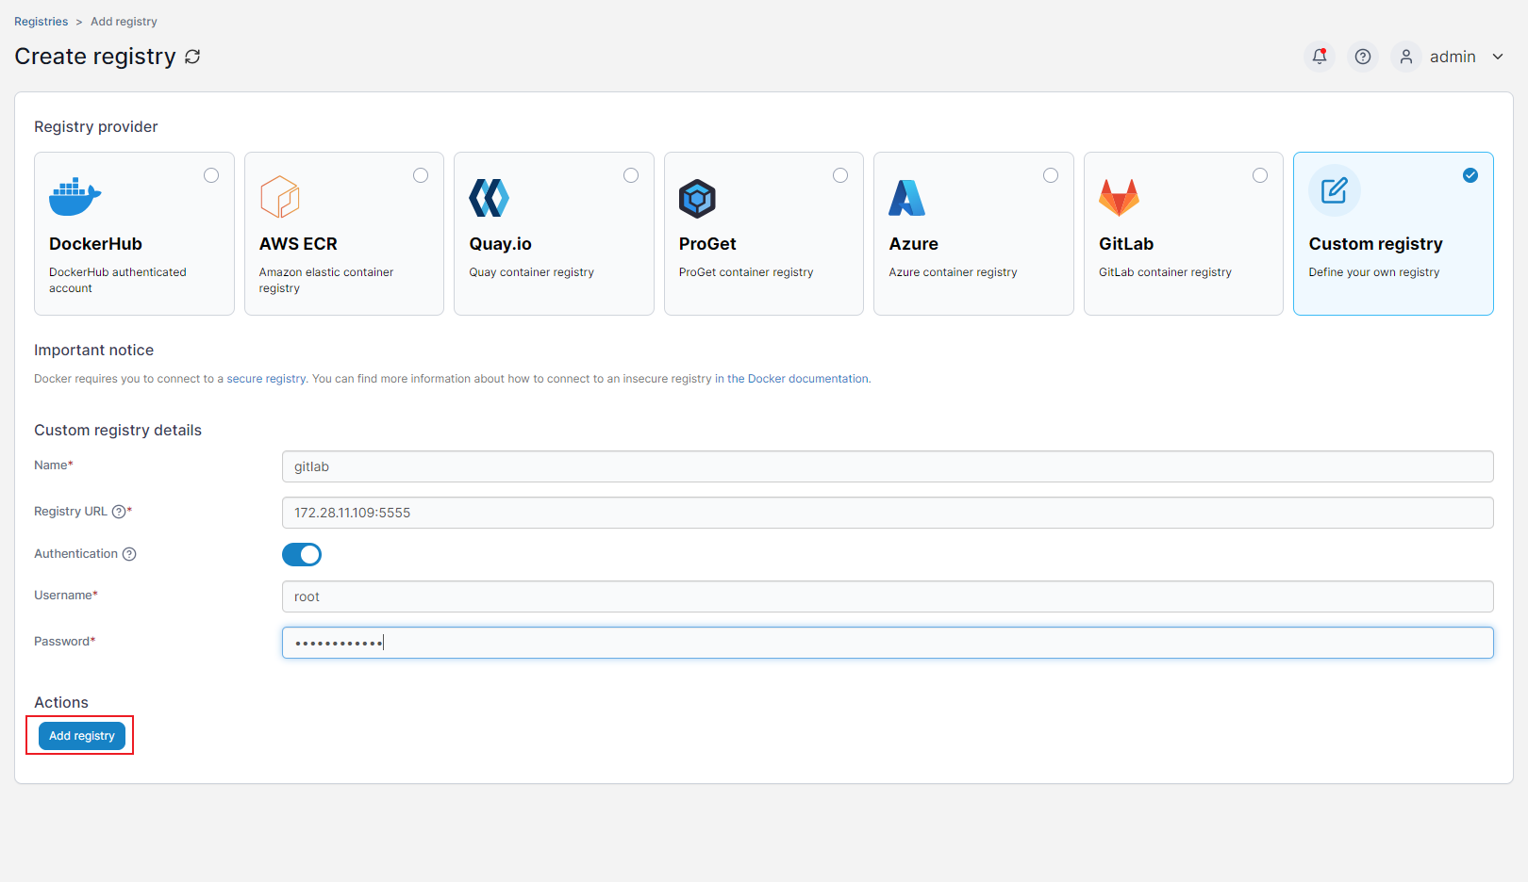Viewport: 1528px width, 882px height.
Task: Click the admin username label
Action: click(x=1453, y=57)
